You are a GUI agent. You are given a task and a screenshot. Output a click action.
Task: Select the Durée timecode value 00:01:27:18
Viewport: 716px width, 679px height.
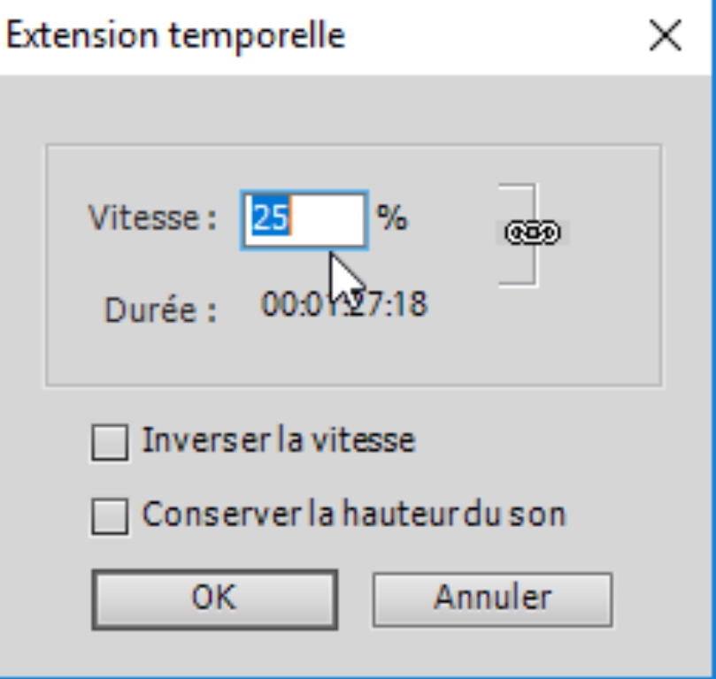(x=344, y=305)
